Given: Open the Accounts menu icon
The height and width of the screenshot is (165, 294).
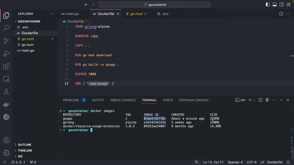Looking at the screenshot, I should (6, 140).
